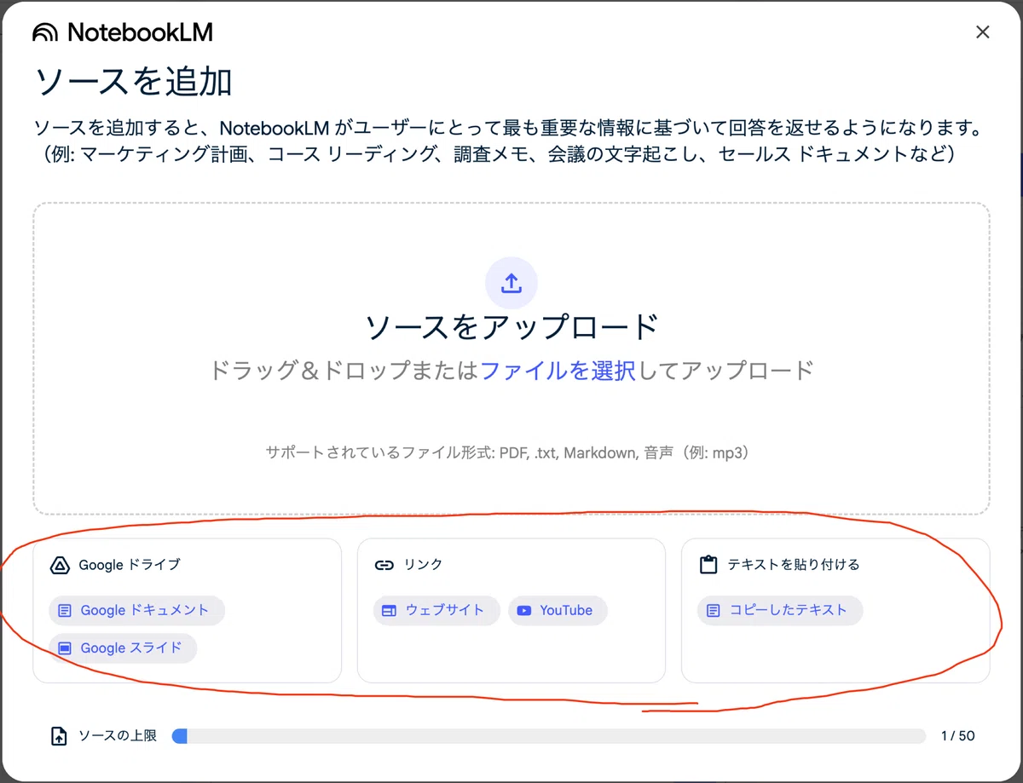The width and height of the screenshot is (1023, 783).
Task: Click the ソースの上限 label
Action: click(x=118, y=736)
